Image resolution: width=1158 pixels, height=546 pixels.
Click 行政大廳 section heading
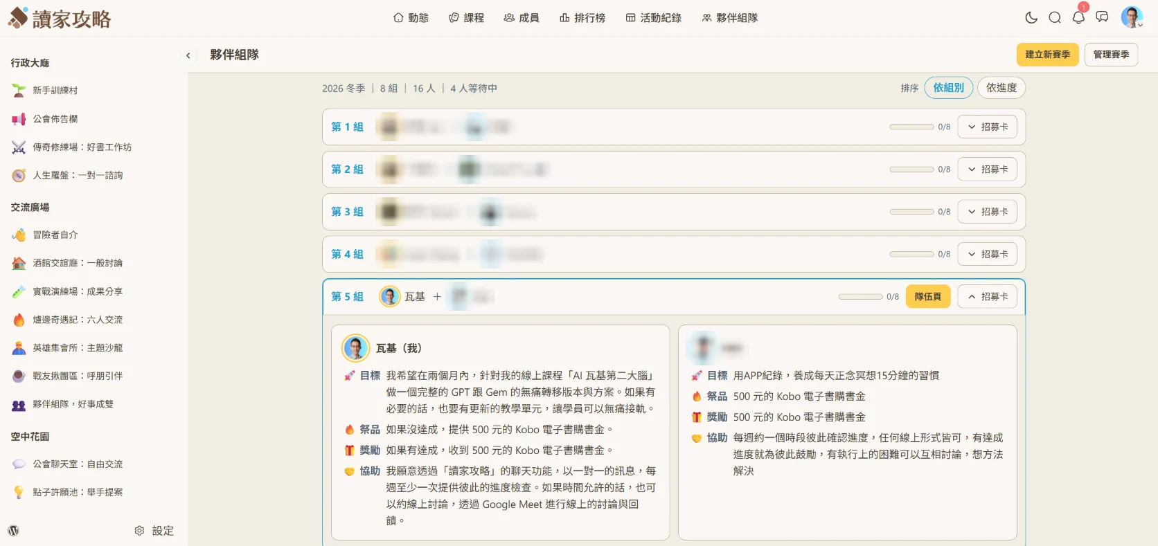[30, 63]
